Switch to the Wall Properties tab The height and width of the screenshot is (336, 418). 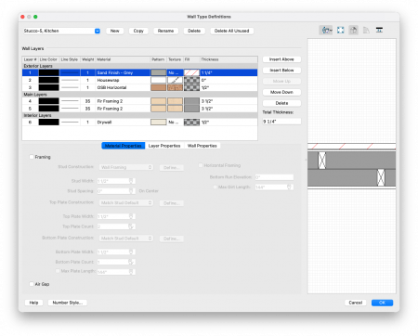click(202, 146)
